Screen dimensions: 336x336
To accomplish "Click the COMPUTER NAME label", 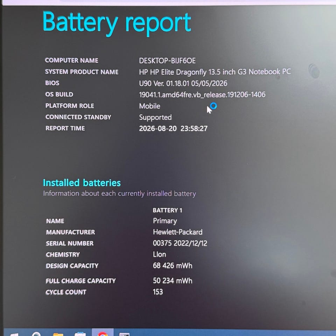I will (x=71, y=61).
